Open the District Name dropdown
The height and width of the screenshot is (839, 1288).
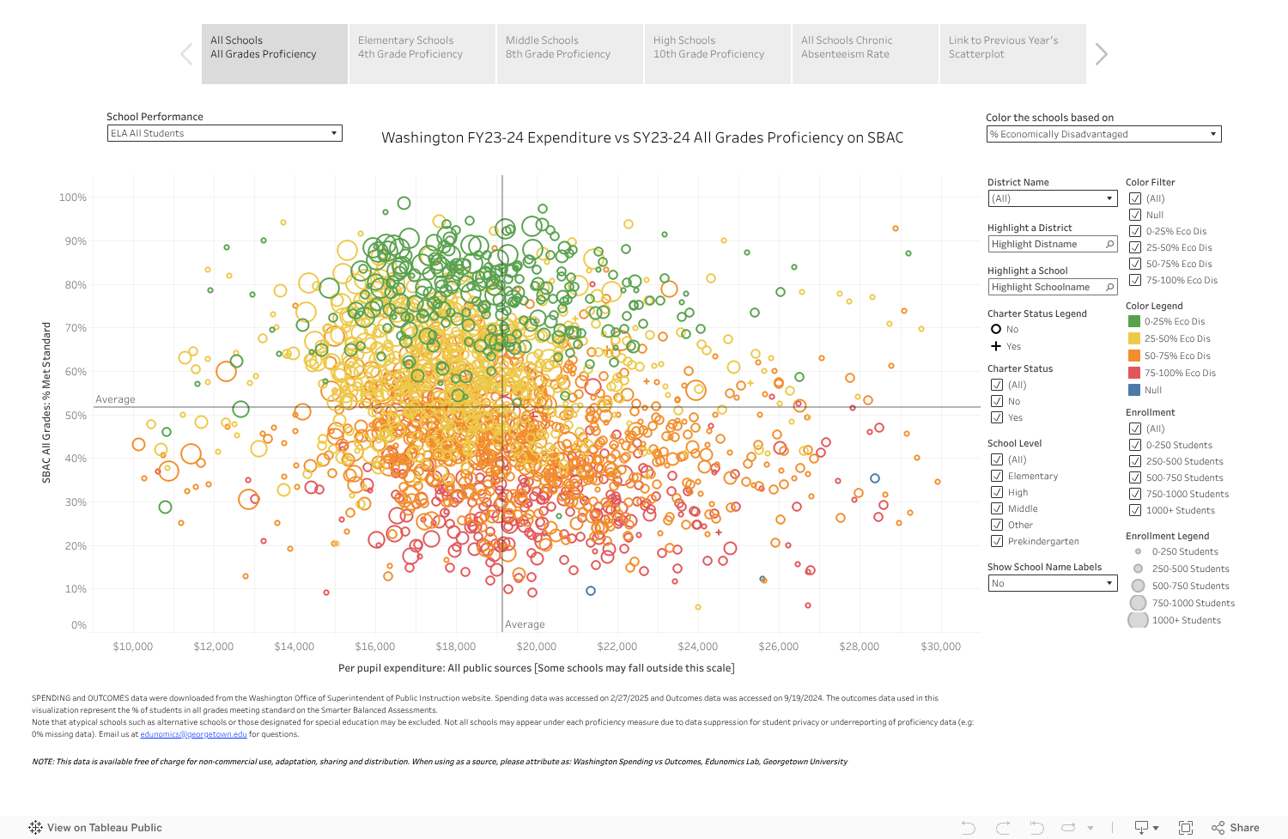[1052, 198]
